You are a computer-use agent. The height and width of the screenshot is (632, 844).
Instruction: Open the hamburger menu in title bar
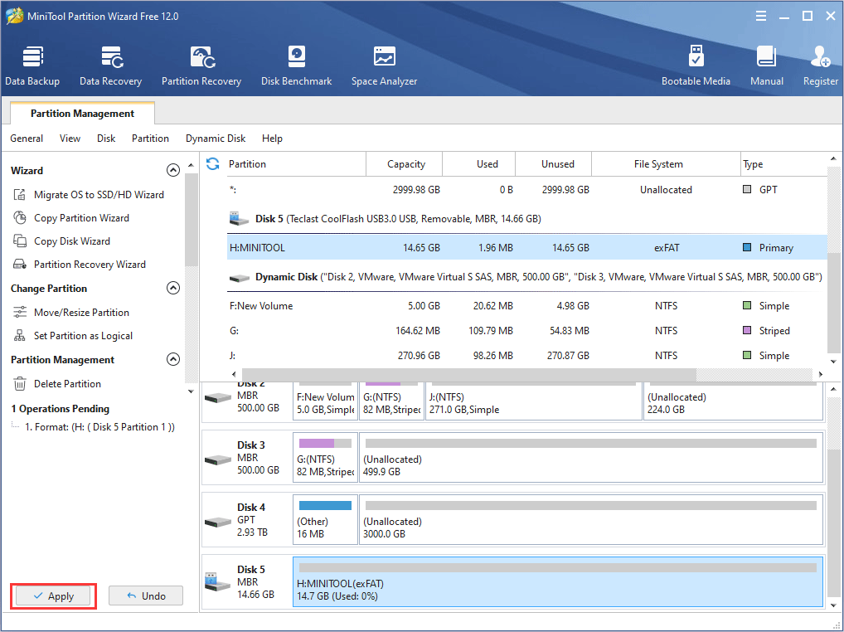pyautogui.click(x=760, y=16)
